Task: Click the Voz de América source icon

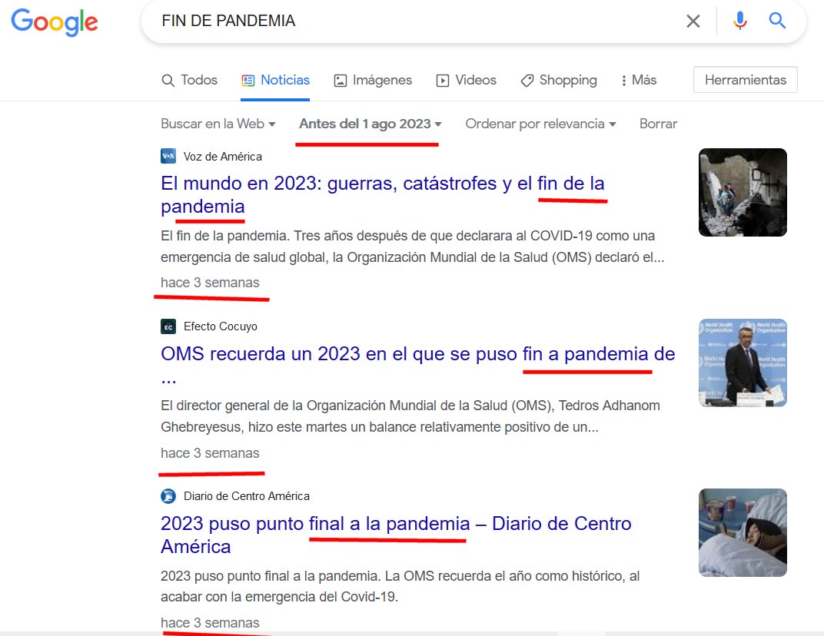Action: click(168, 157)
